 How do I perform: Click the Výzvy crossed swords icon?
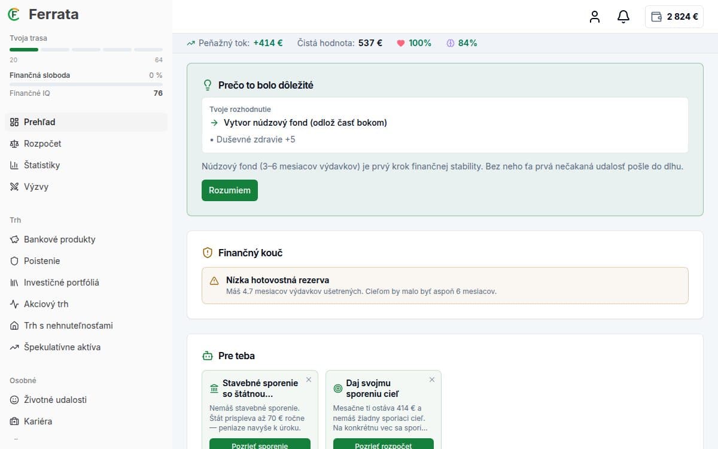point(14,187)
